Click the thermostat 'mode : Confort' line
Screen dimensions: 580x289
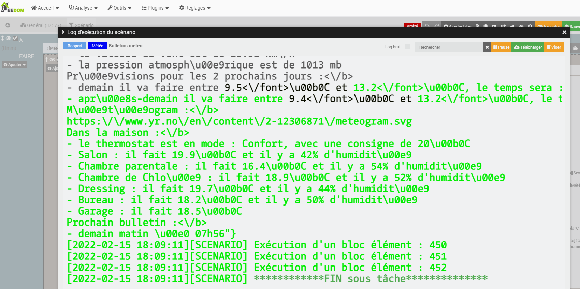pyautogui.click(x=269, y=144)
